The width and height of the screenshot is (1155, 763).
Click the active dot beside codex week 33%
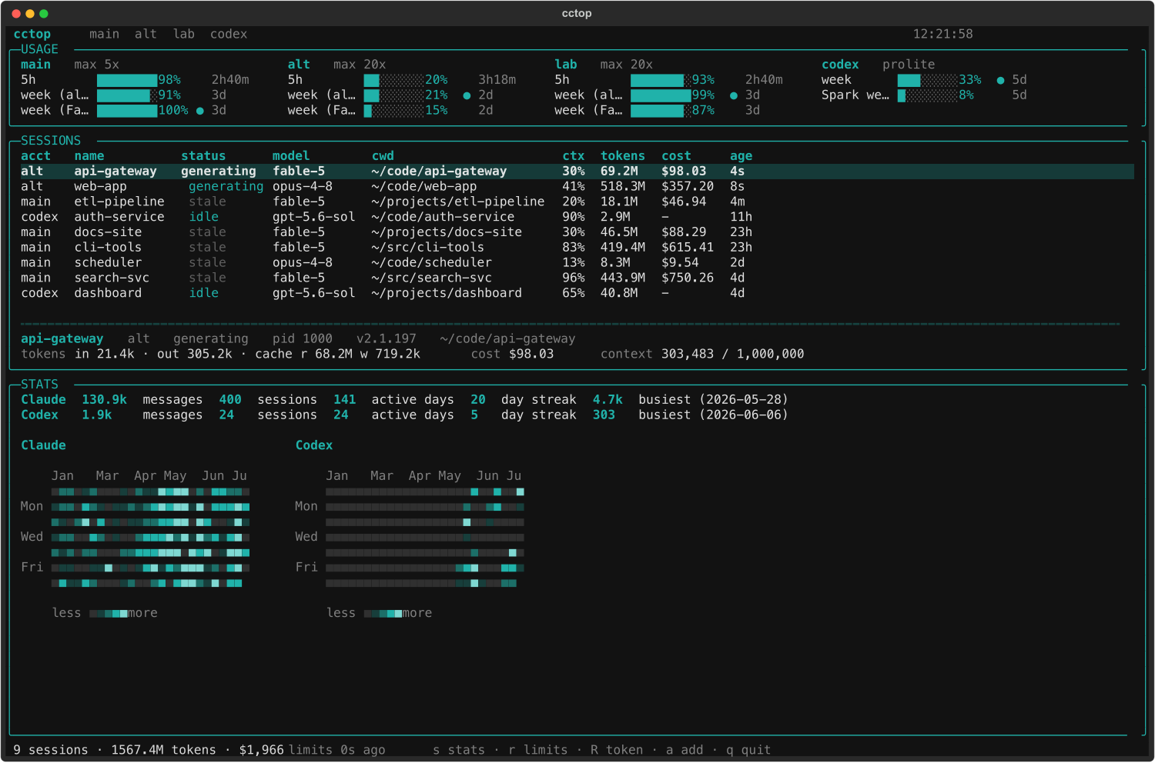pos(1000,80)
